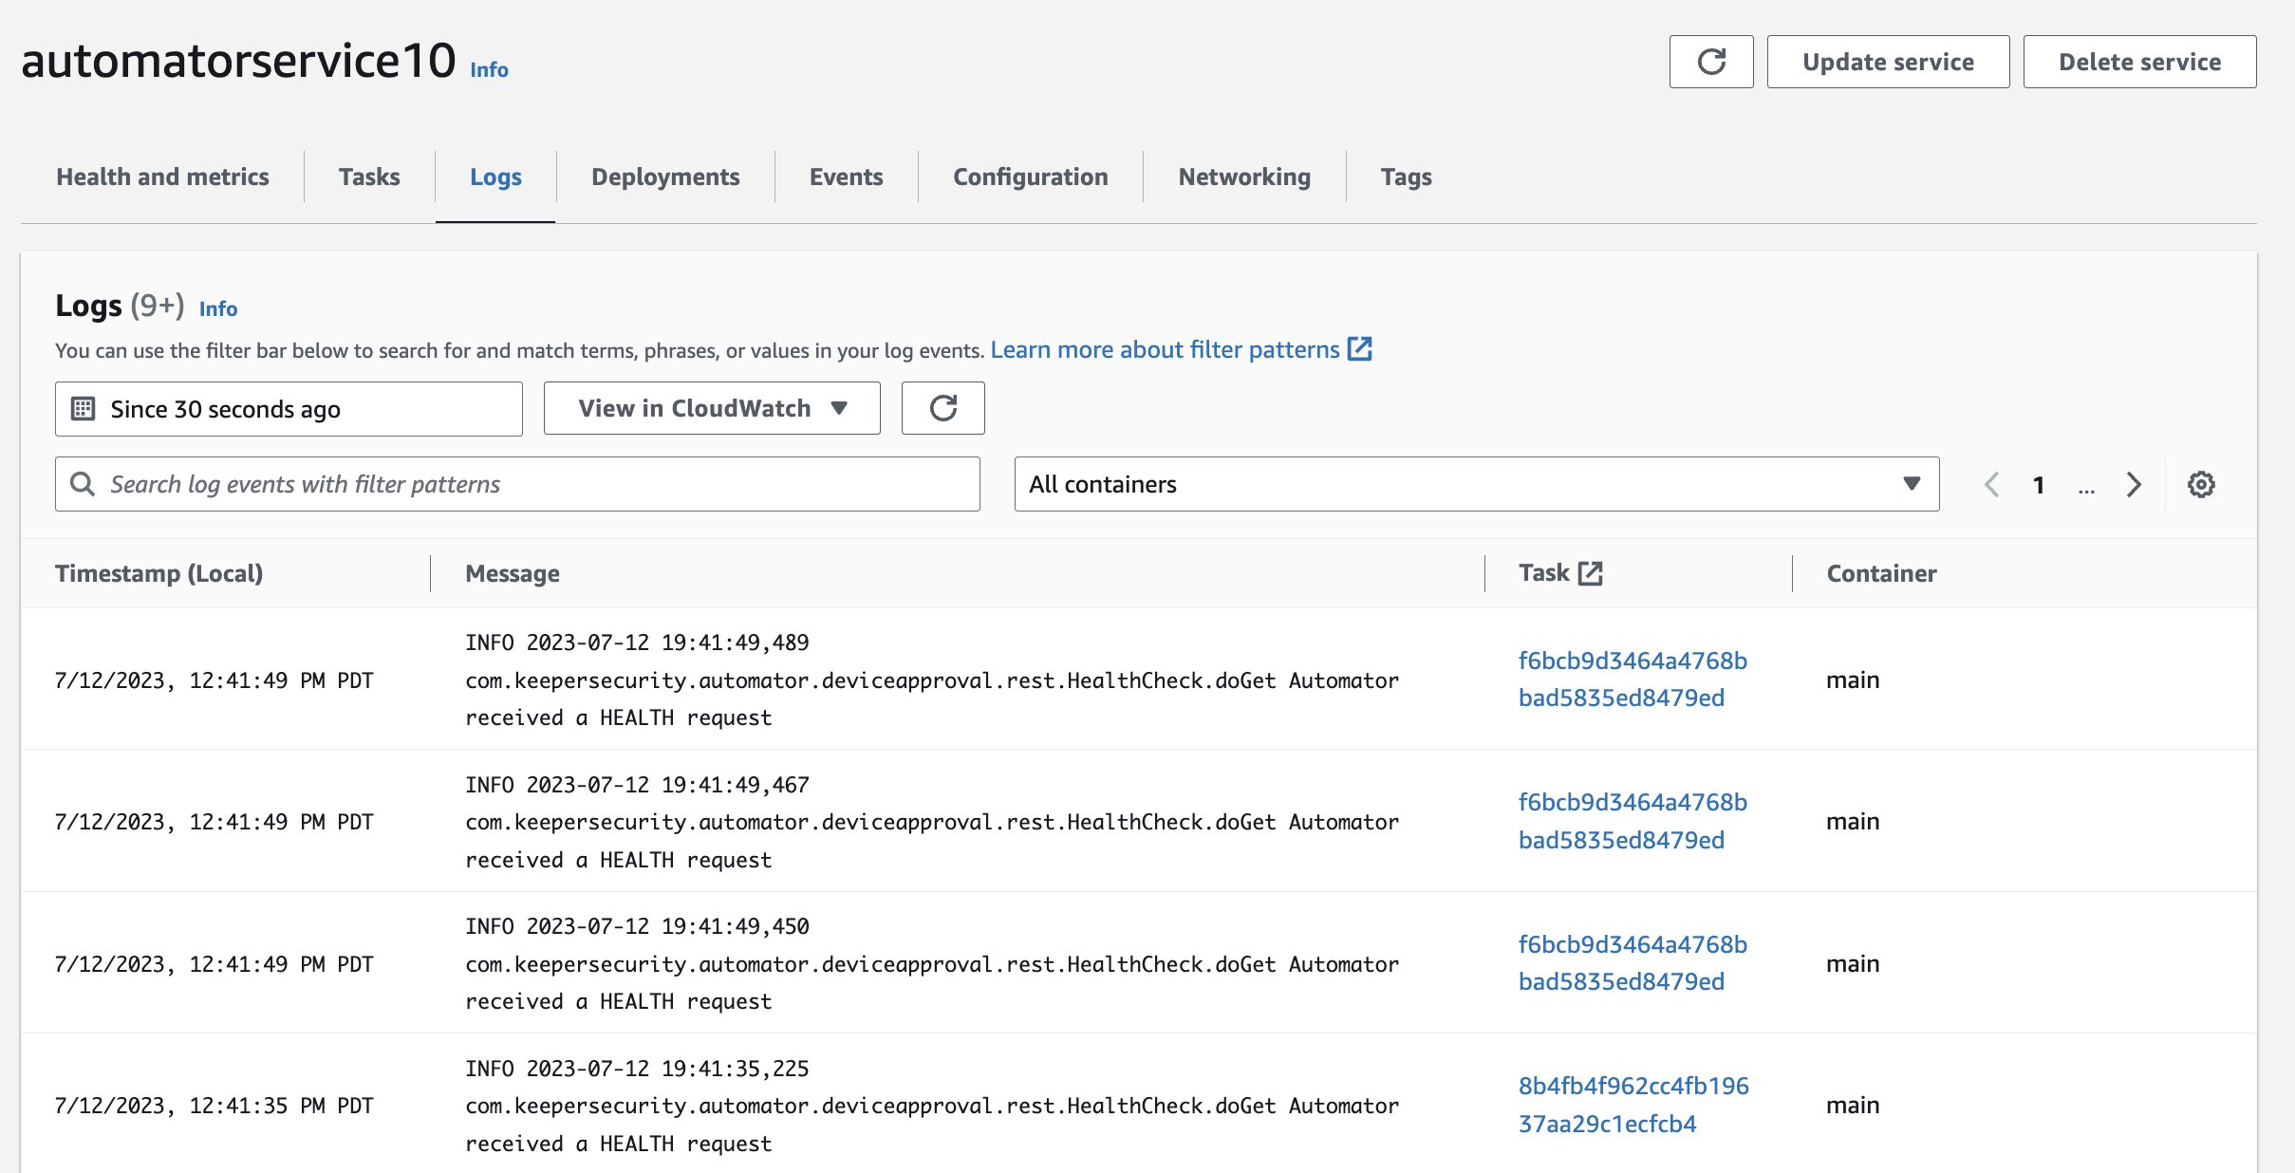The height and width of the screenshot is (1173, 2295).
Task: Click the calendar icon in time range field
Action: click(x=84, y=408)
